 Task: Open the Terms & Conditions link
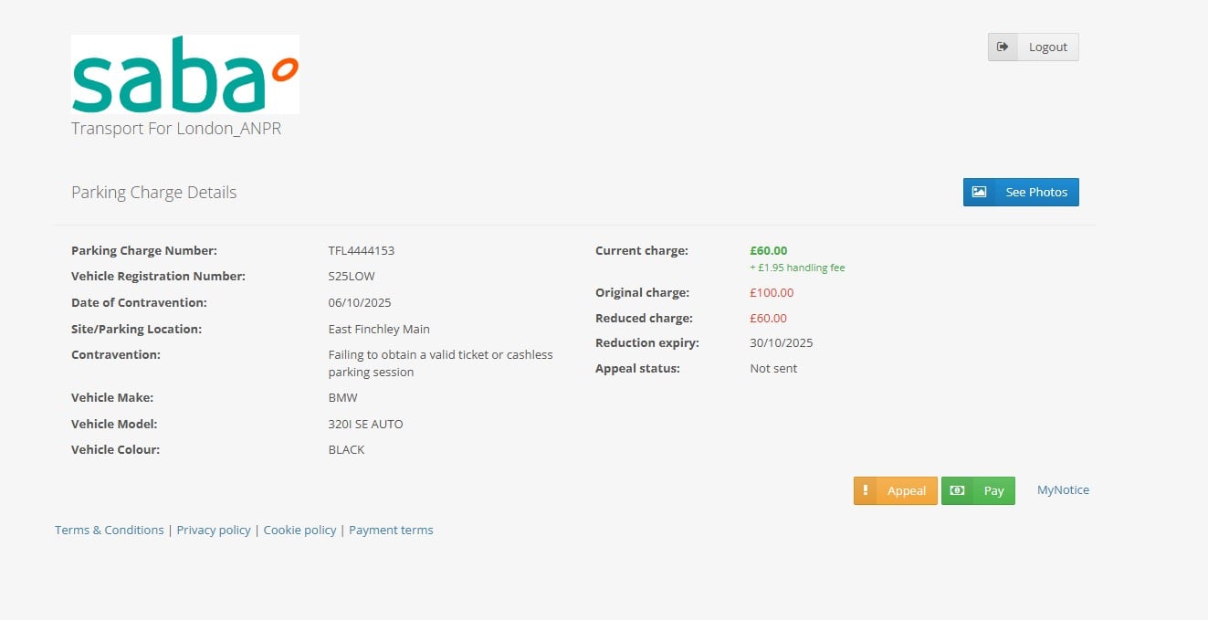tap(110, 531)
